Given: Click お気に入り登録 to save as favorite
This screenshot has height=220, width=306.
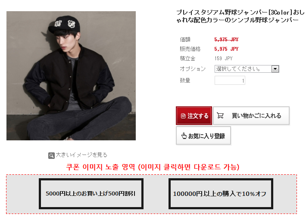Looking at the screenshot, I should point(203,136).
